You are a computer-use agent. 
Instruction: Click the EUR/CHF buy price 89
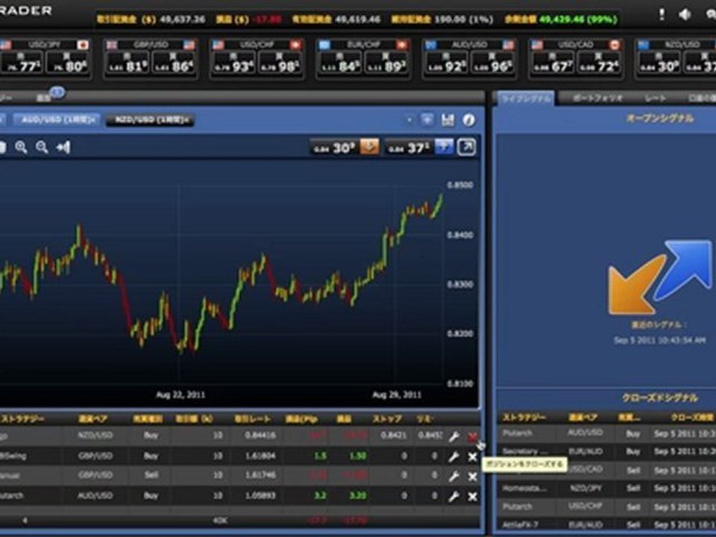(x=386, y=63)
